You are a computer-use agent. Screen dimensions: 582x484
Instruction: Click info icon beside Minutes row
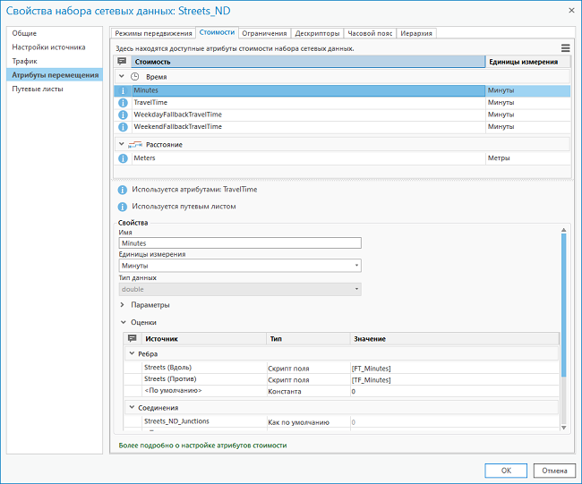pos(123,90)
